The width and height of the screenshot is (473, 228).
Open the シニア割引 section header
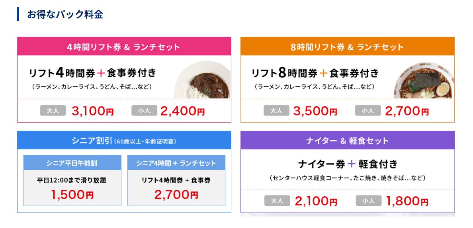click(124, 141)
